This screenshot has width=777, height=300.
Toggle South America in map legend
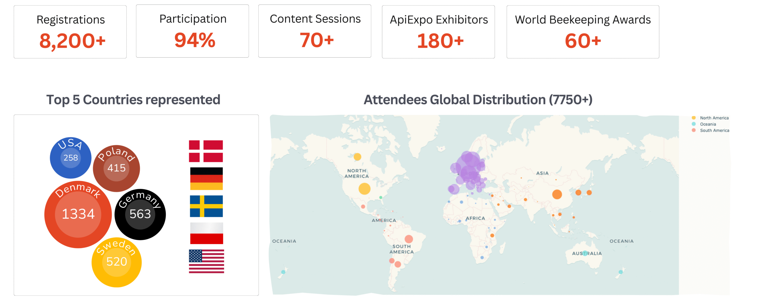714,131
